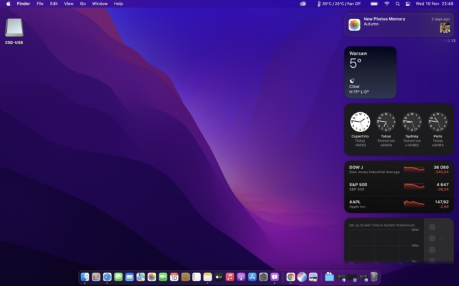Viewport: 459px width, 286px height.
Task: Open the Go menu
Action: tap(83, 3)
